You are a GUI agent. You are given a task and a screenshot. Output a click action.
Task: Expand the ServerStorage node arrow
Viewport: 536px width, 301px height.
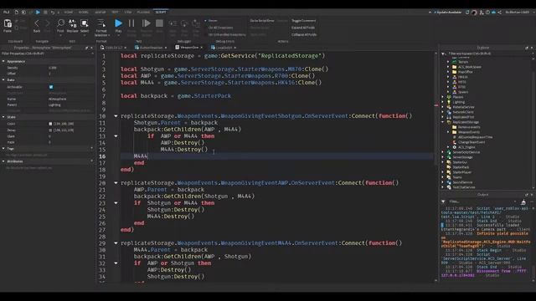[443, 157]
